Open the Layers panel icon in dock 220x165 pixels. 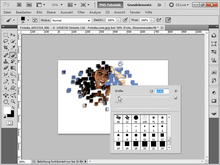(x=214, y=113)
